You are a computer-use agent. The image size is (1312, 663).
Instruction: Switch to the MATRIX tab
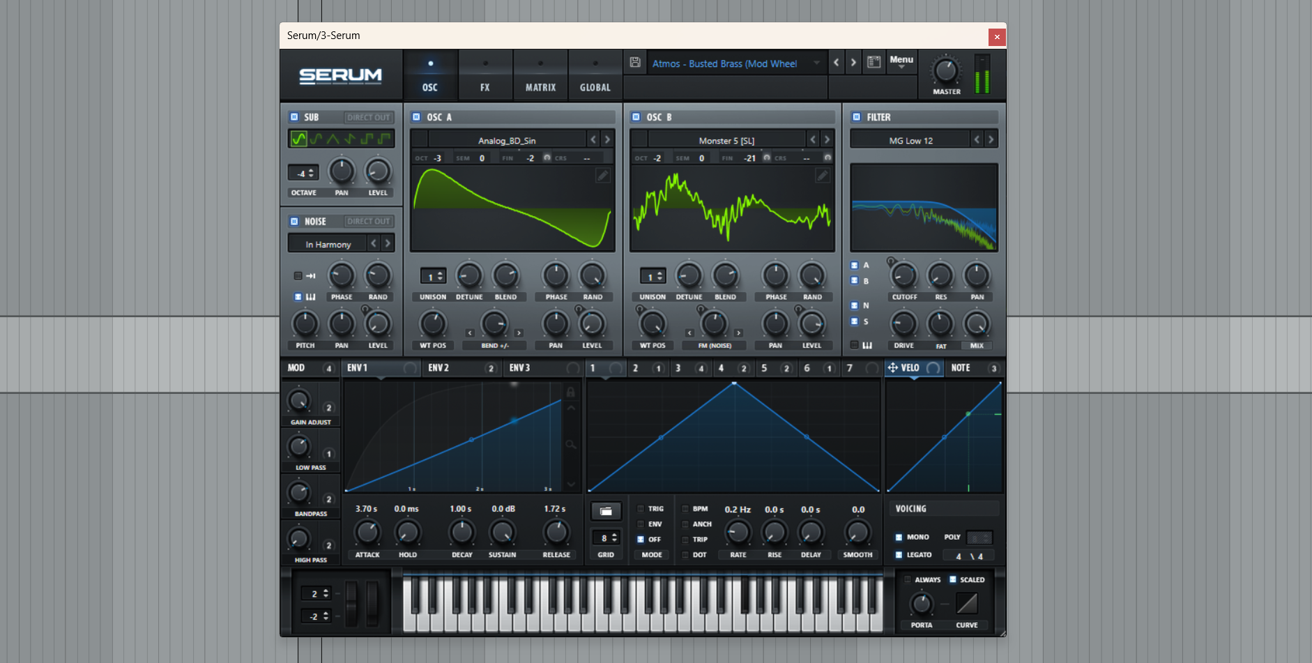point(540,75)
